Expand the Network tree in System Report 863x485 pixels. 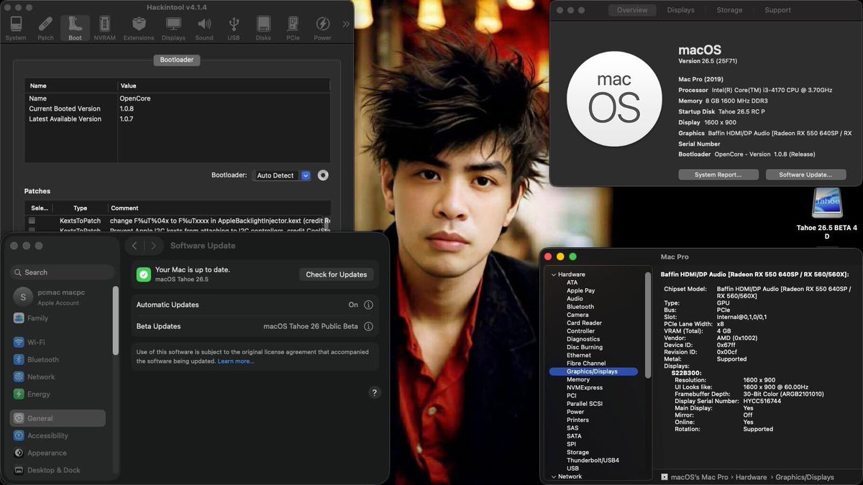point(554,476)
